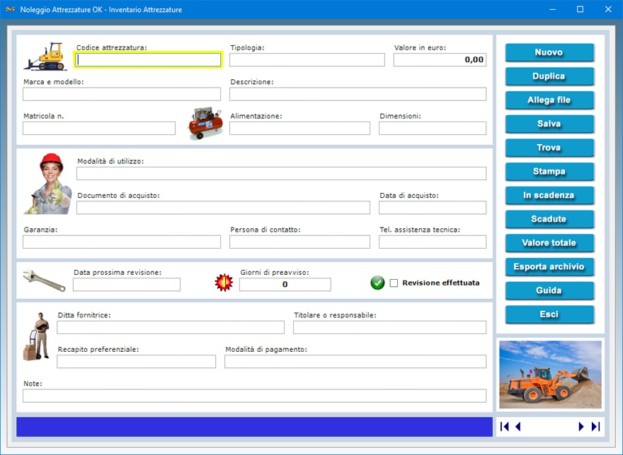Viewport: 623px width, 455px height.
Task: Show items In scadenza
Action: pyautogui.click(x=549, y=195)
